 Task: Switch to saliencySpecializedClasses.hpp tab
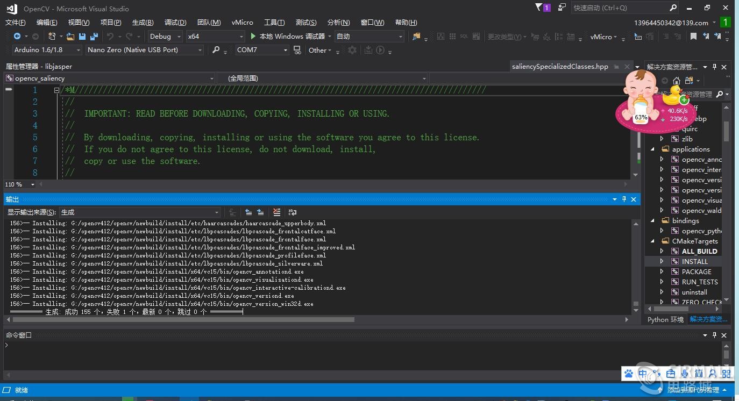point(560,67)
